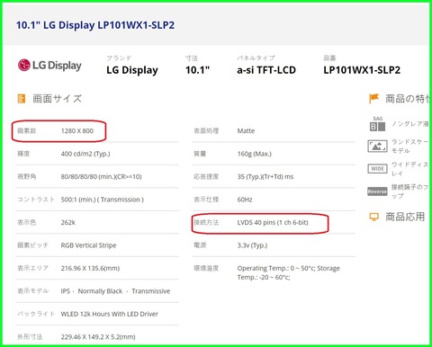Click the panel type a-si TFT-LCD
432x347 pixels.
pos(266,70)
